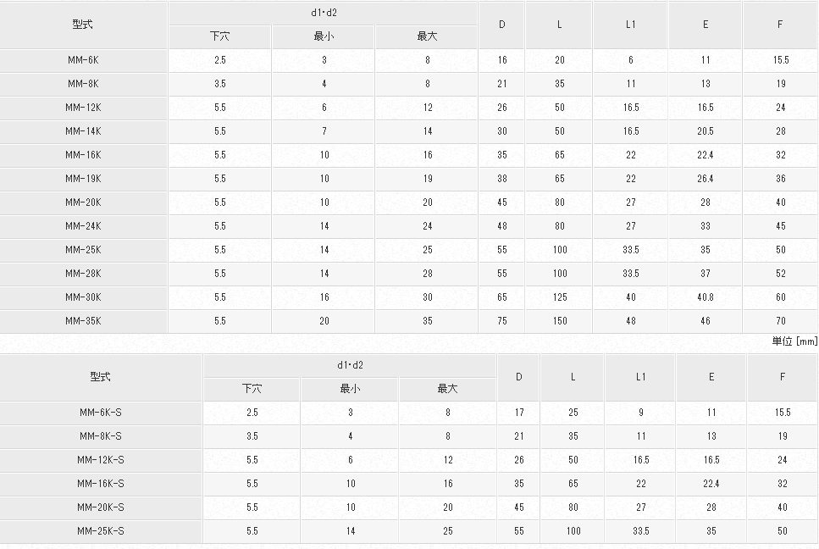Viewport: 819px width, 549px height.
Task: Select the 150 length value for MM-35K
Action: pyautogui.click(x=559, y=321)
